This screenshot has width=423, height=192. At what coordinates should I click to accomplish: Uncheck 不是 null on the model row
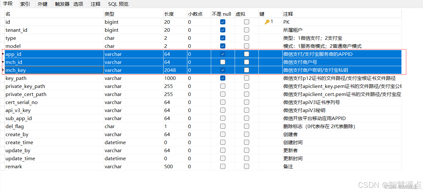pyautogui.click(x=222, y=46)
